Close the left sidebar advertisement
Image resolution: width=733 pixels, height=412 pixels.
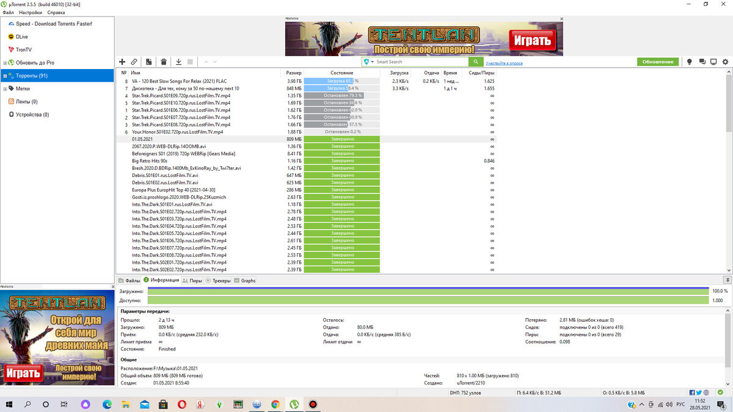pos(113,287)
